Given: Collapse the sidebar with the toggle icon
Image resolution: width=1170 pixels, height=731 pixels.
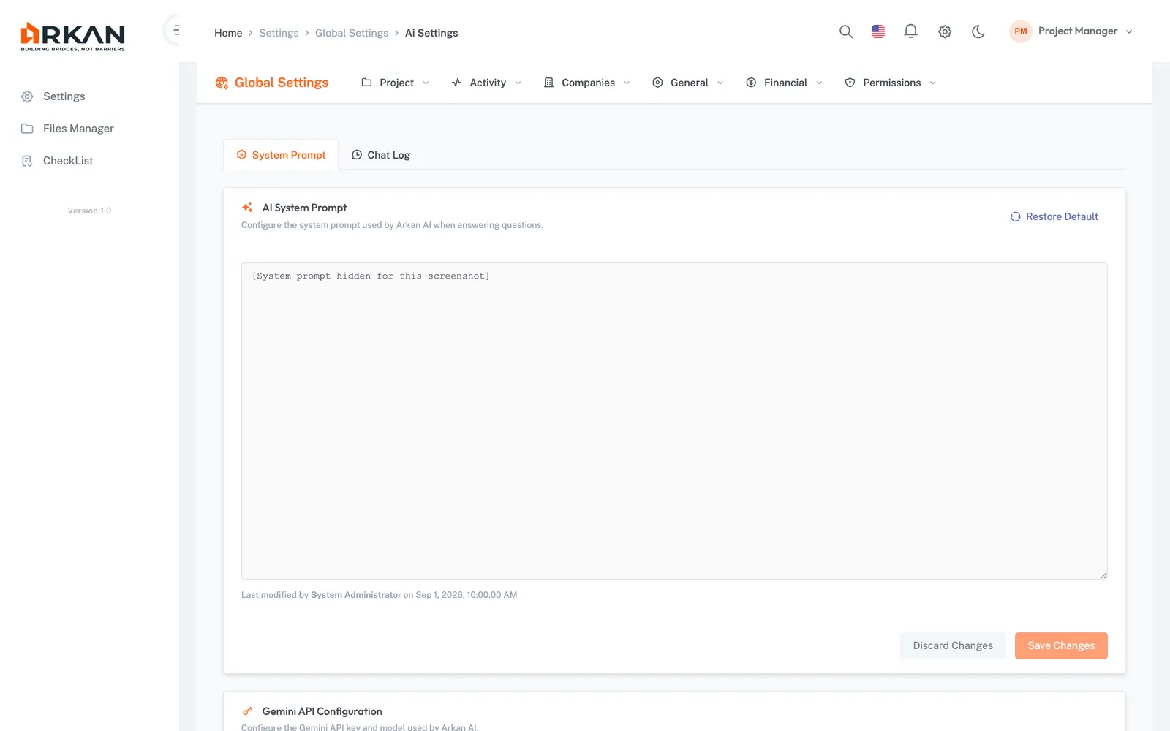Looking at the screenshot, I should [x=176, y=30].
